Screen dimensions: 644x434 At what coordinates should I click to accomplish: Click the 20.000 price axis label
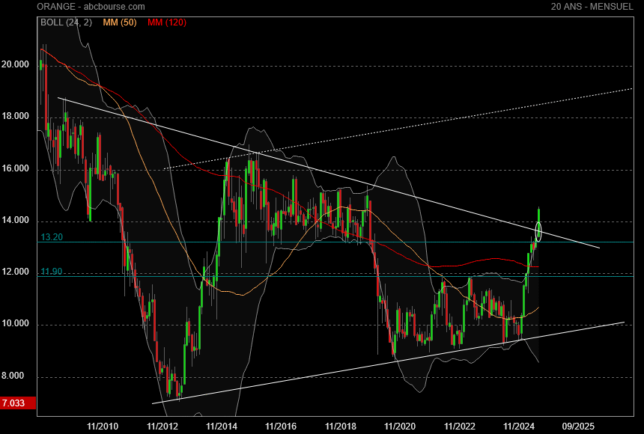point(15,64)
